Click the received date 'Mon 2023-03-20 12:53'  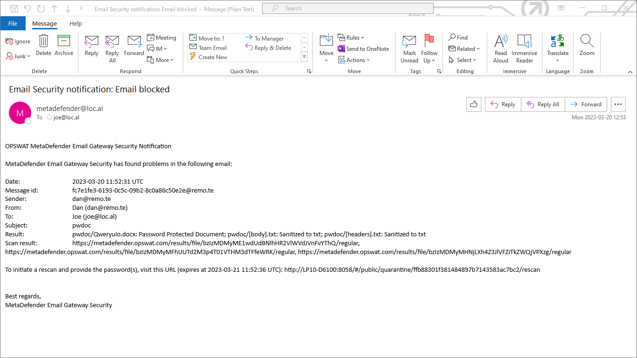tap(599, 117)
